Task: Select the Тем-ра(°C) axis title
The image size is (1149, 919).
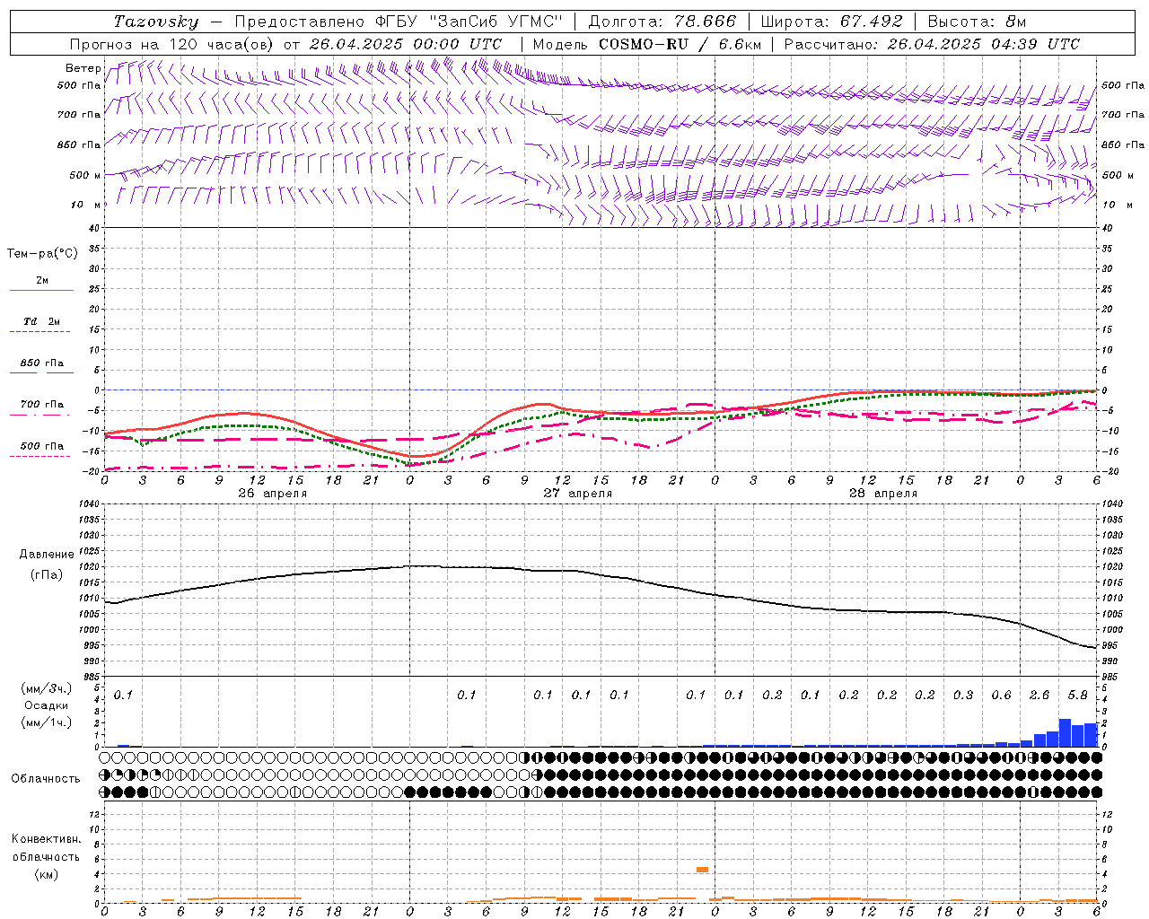Action: (x=42, y=254)
